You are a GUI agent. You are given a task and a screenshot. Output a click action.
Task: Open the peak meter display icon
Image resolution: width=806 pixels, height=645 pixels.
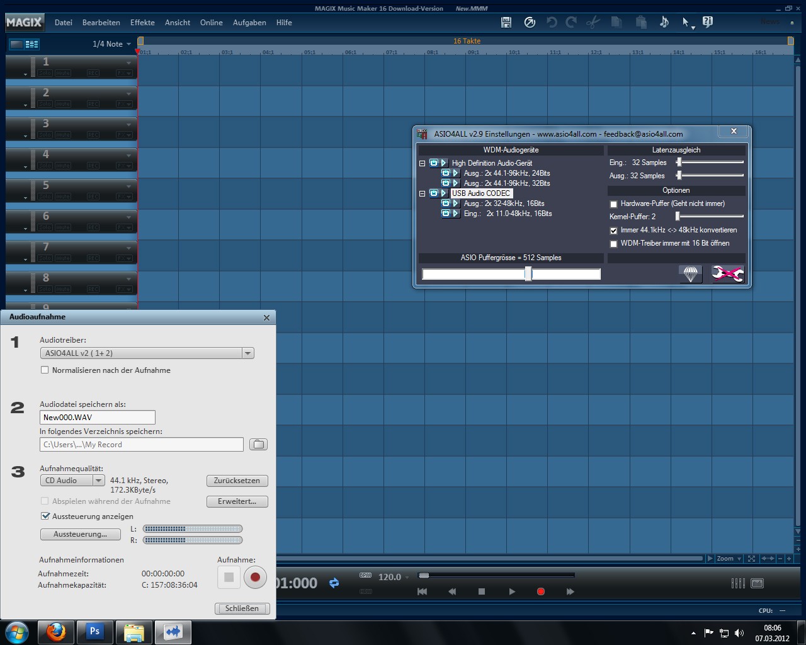(758, 583)
